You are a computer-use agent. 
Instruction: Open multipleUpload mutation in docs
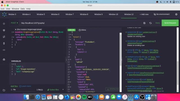133,57
